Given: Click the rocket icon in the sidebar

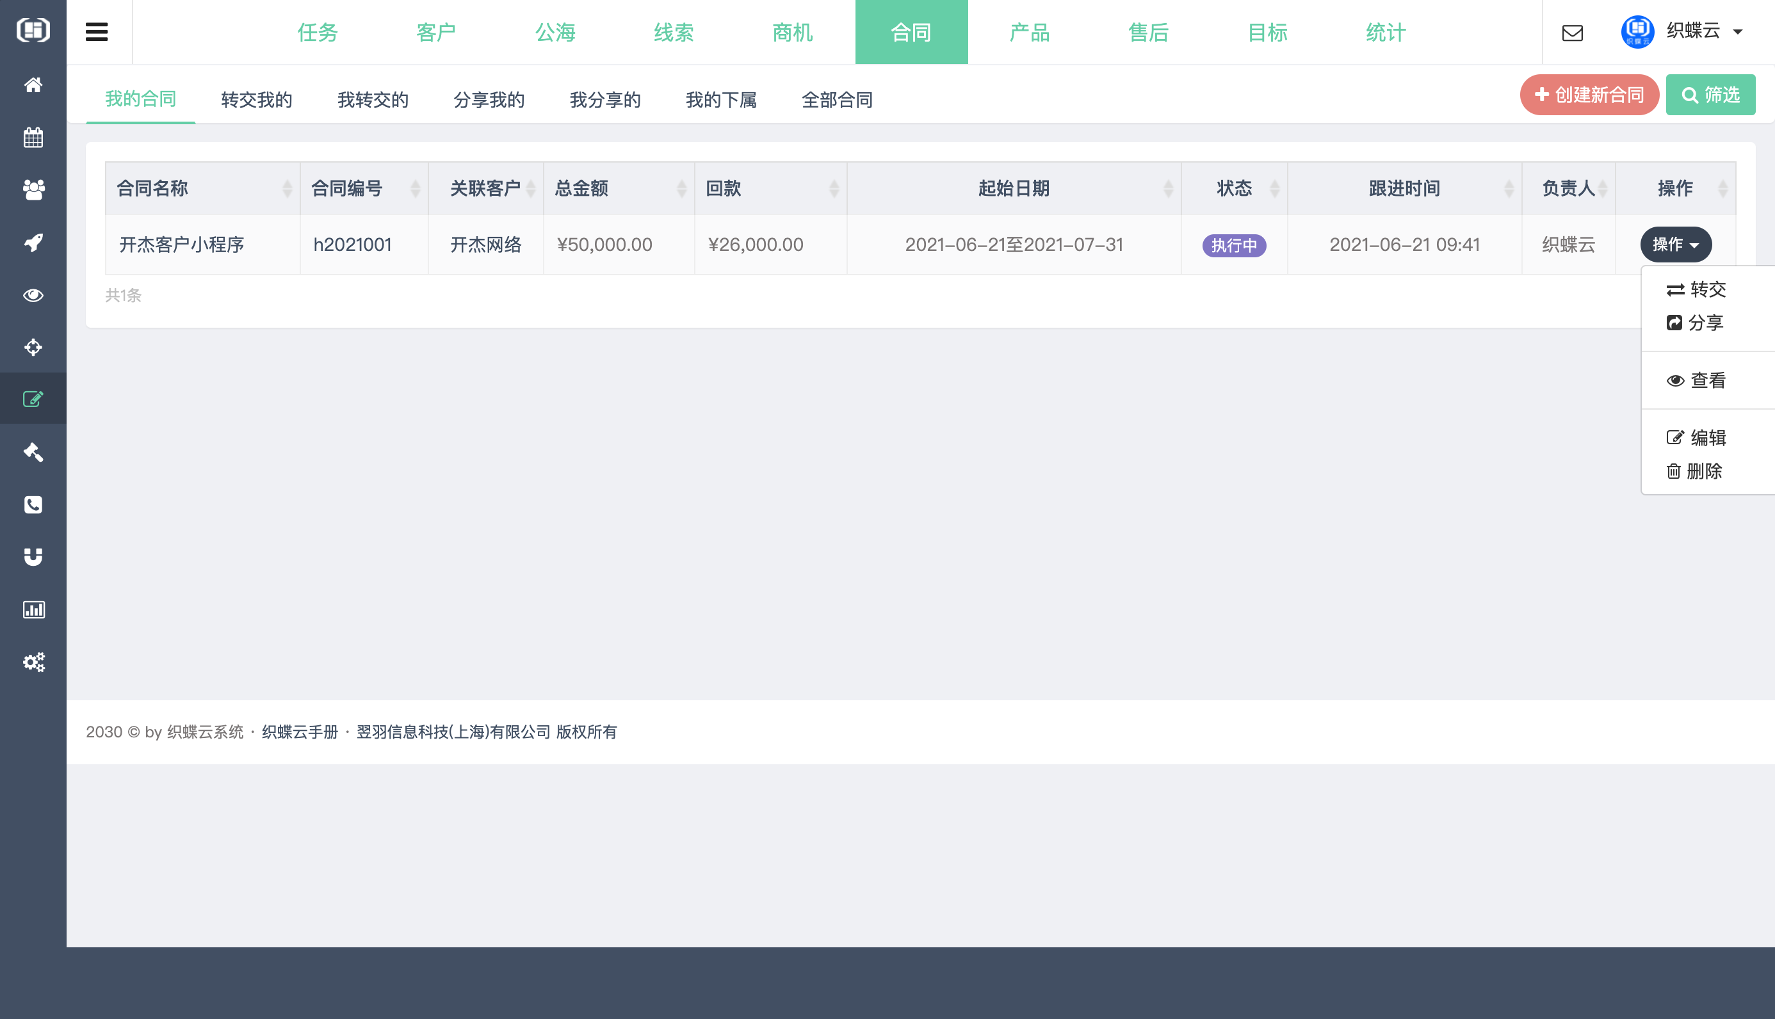Looking at the screenshot, I should point(33,242).
